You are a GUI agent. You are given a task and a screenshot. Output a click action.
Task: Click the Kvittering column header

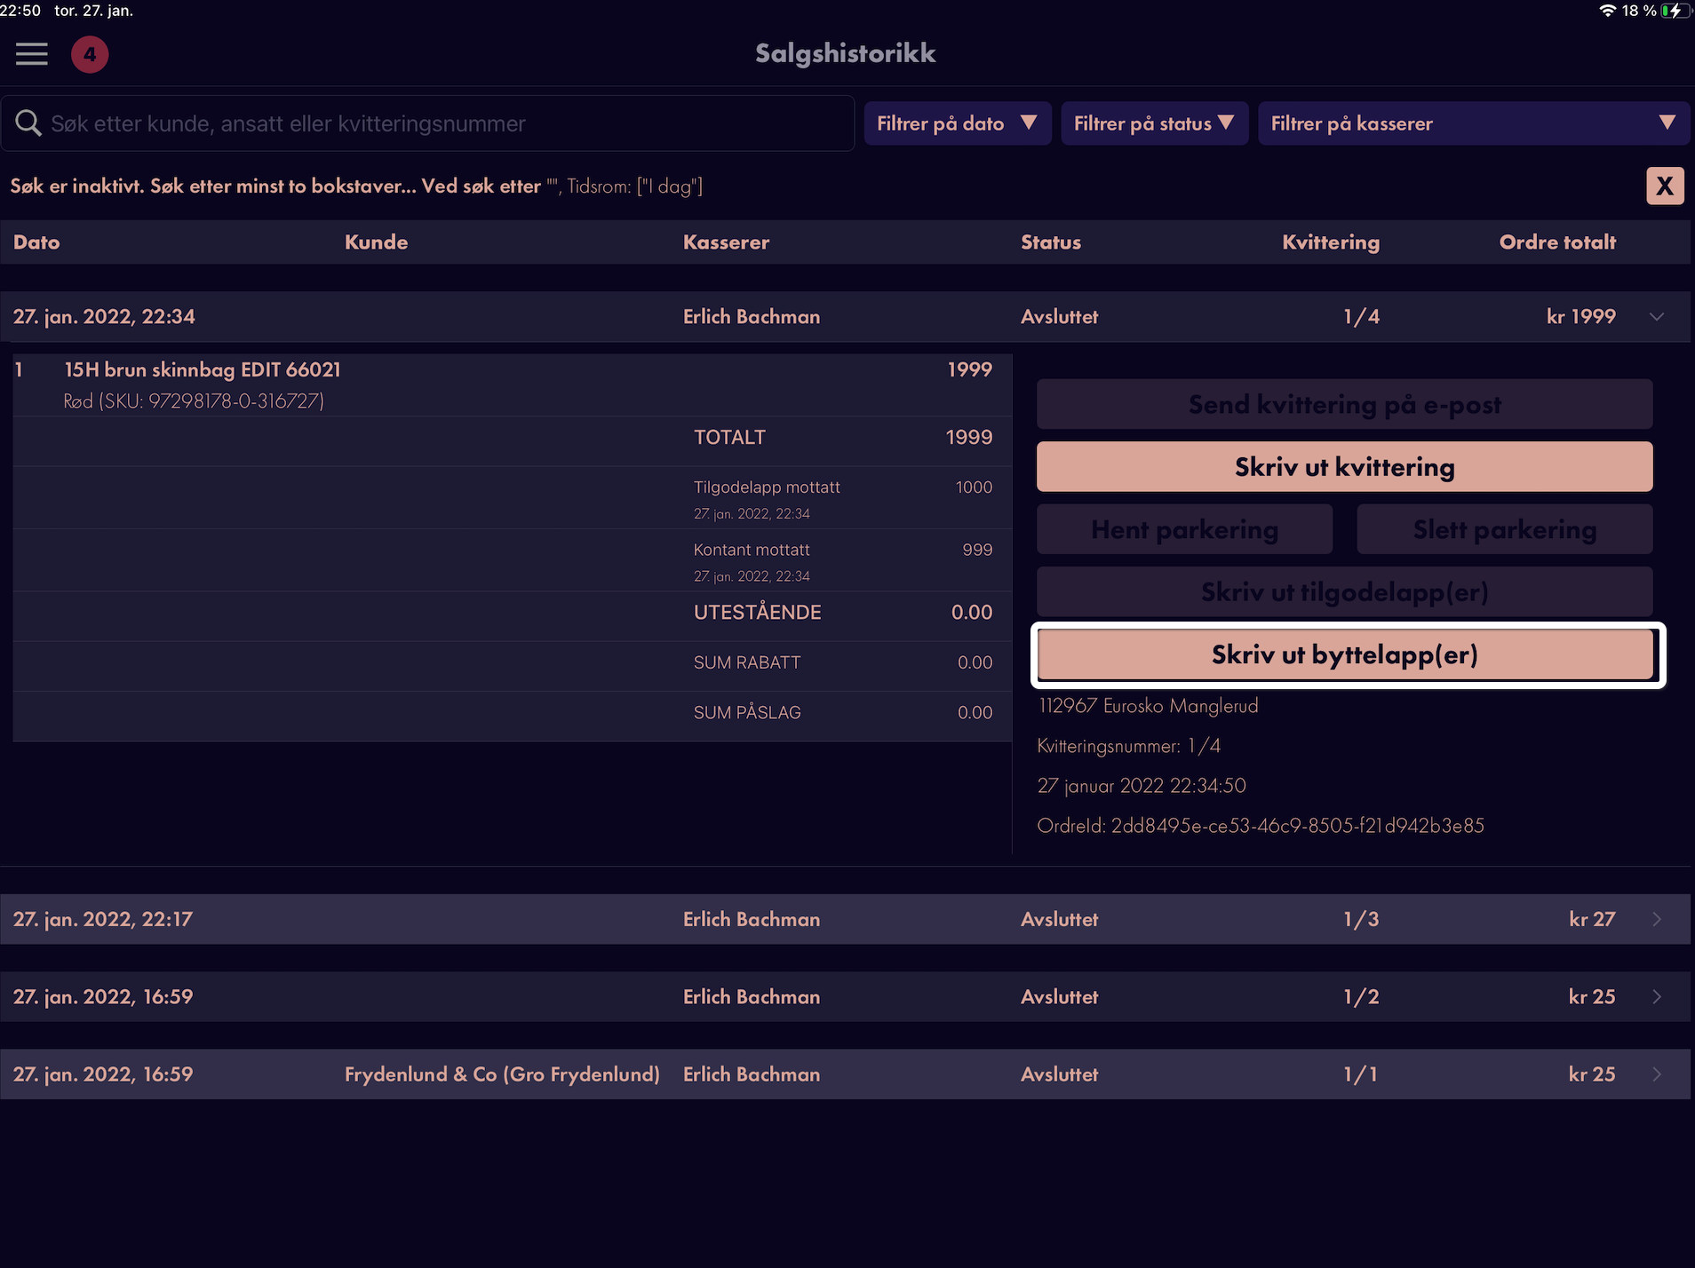point(1330,242)
